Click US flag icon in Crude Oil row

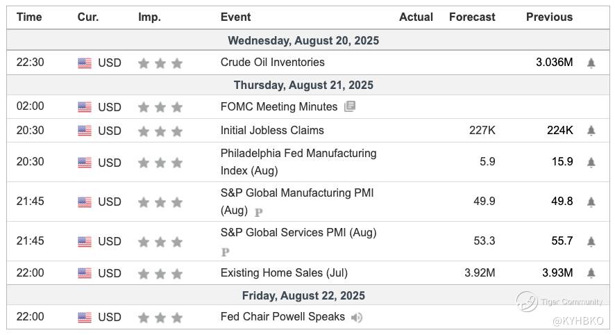(85, 63)
